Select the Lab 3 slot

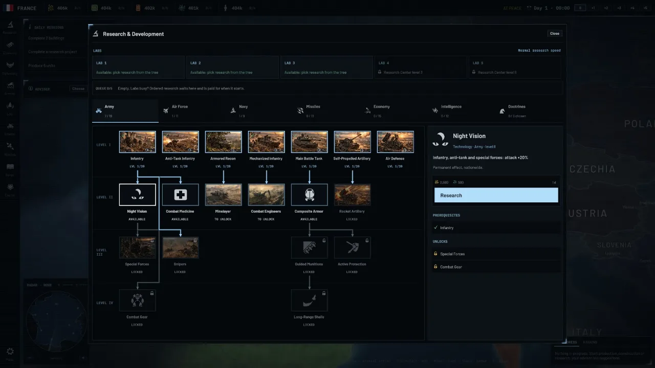pyautogui.click(x=326, y=67)
